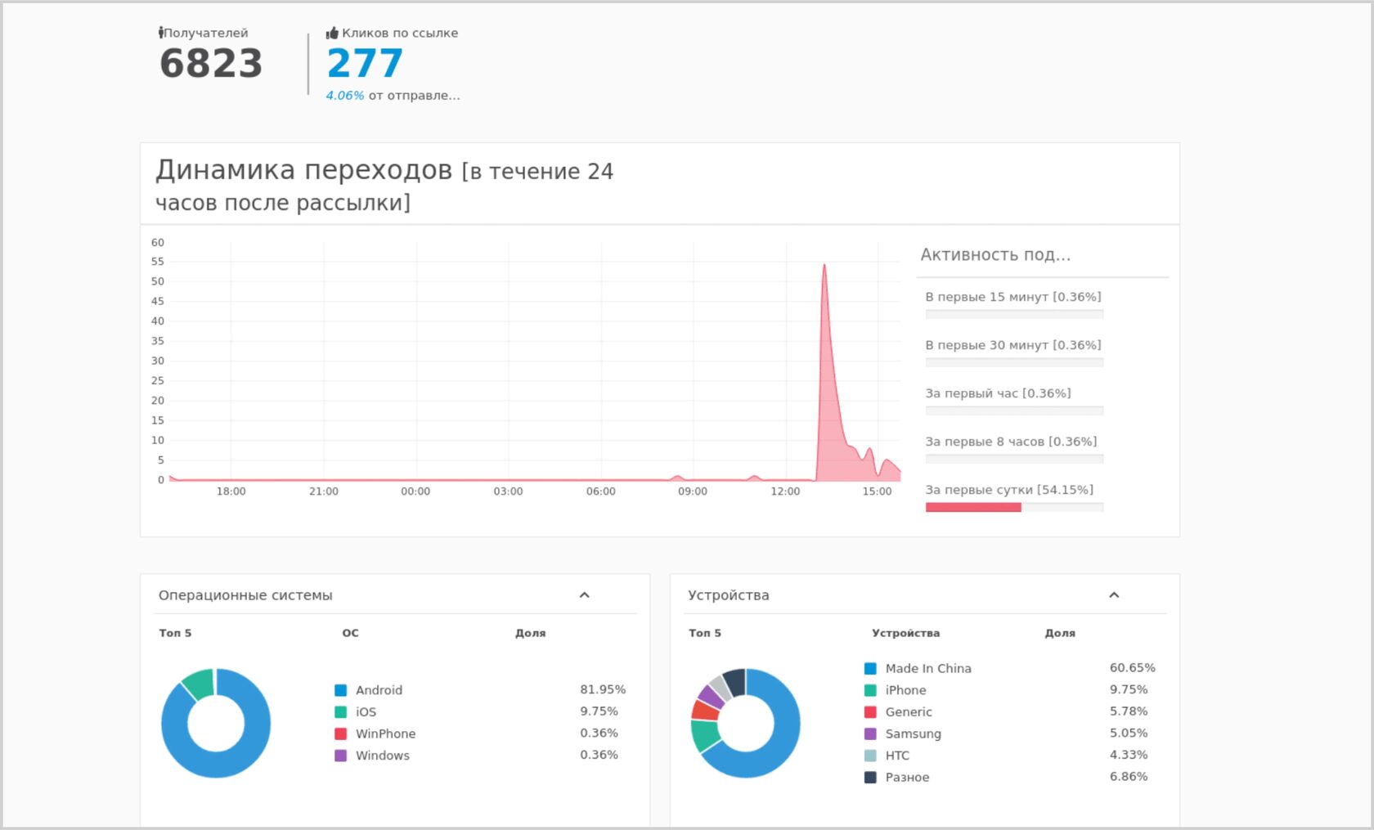1374x830 pixels.
Task: Click the 6.86% share value
Action: pos(1129,776)
